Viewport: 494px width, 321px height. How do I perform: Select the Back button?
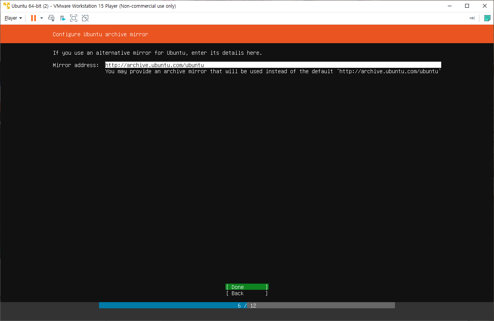click(247, 293)
